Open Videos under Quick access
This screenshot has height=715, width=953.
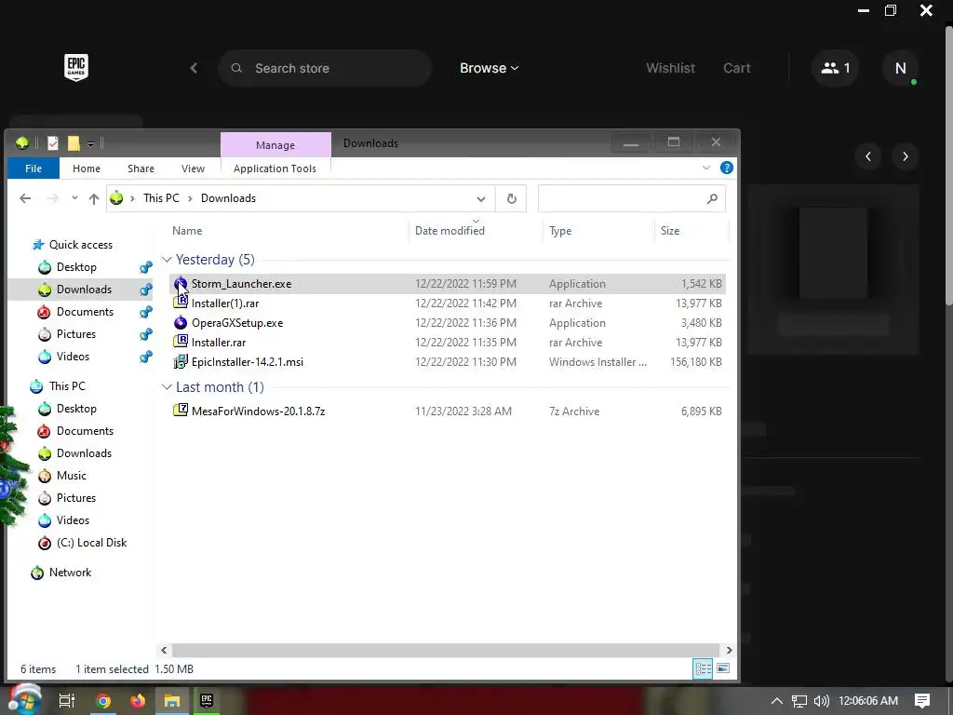tap(73, 357)
